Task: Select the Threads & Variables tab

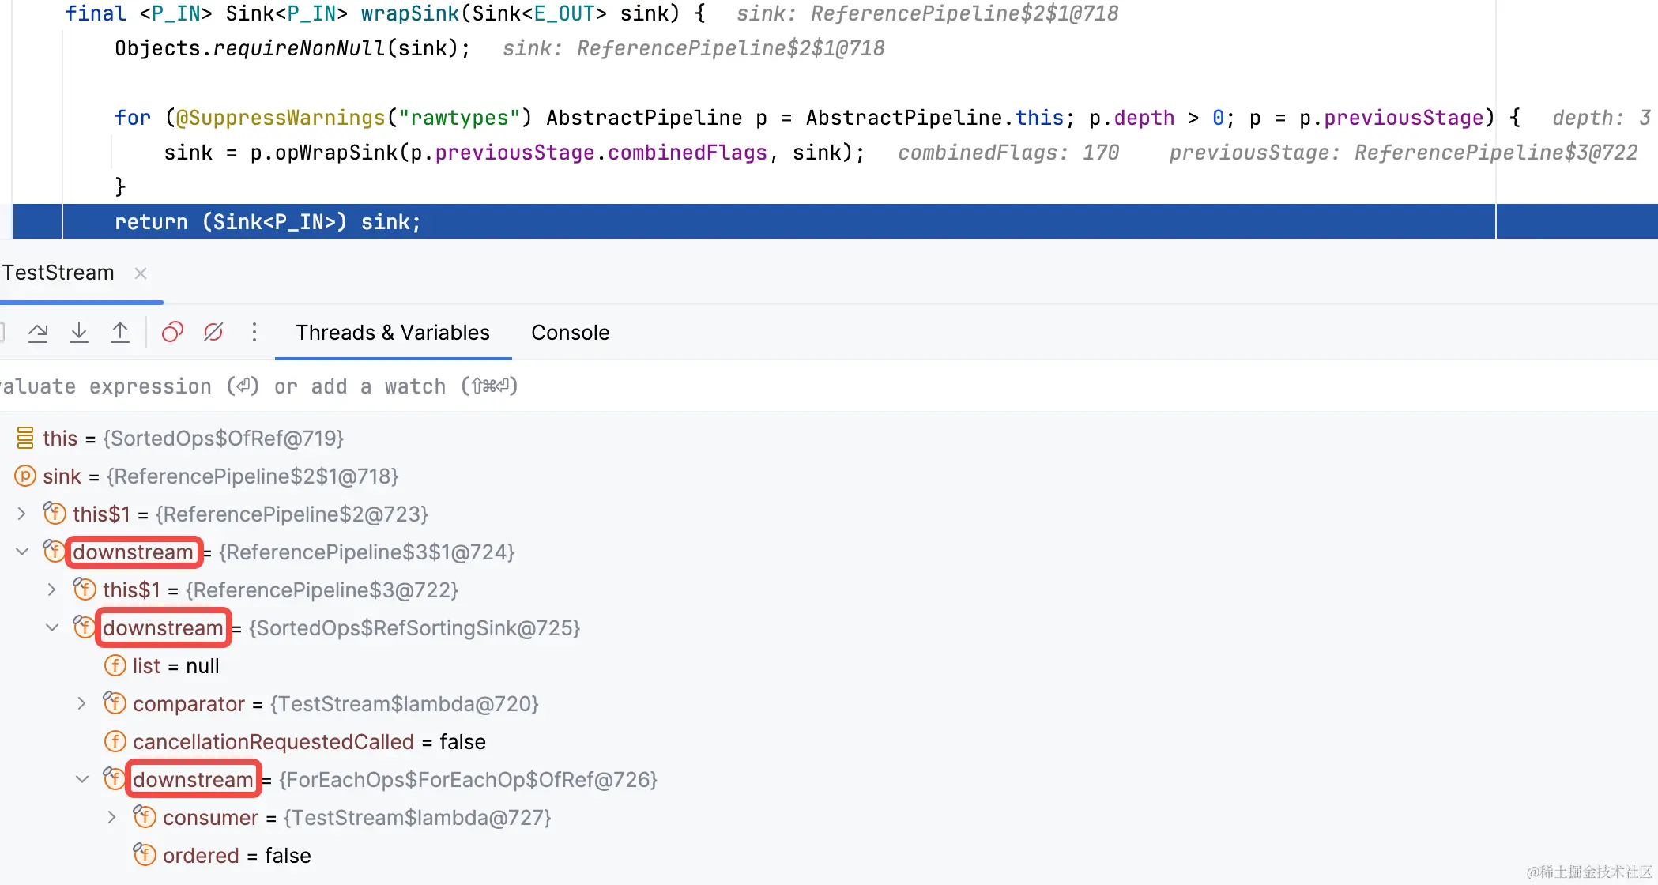Action: 393,333
